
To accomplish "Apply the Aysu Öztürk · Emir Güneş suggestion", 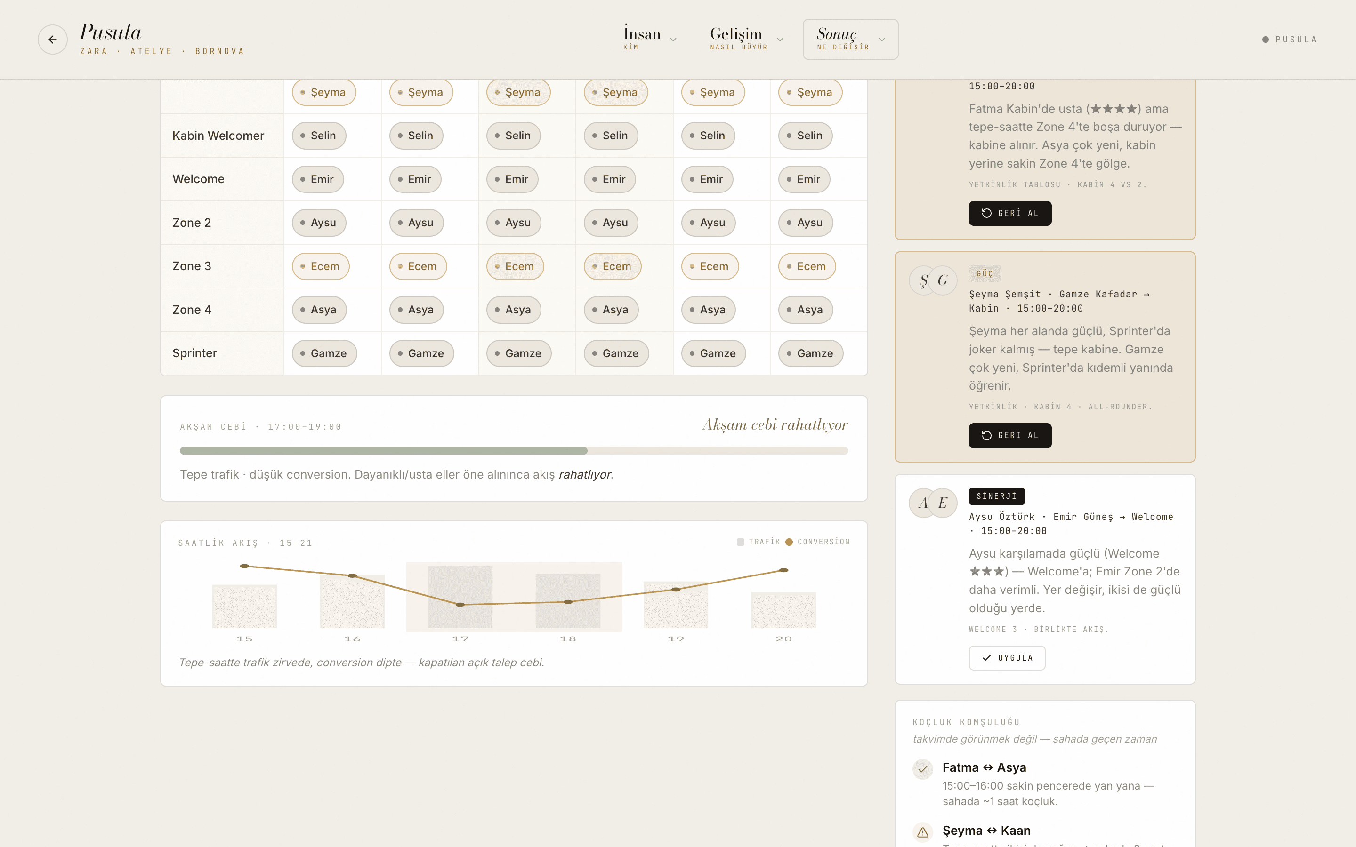I will (1007, 658).
